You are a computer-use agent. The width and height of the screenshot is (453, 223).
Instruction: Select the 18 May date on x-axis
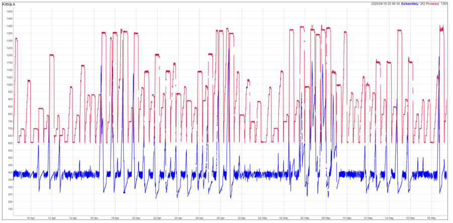coord(431,218)
